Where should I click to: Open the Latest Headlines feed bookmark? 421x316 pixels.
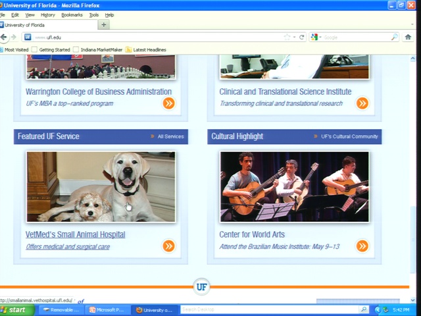coord(146,50)
